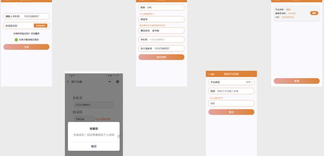The height and width of the screenshot is (156, 324).
Task: Open the 什么是UID hint link
Action: pyautogui.click(x=216, y=98)
